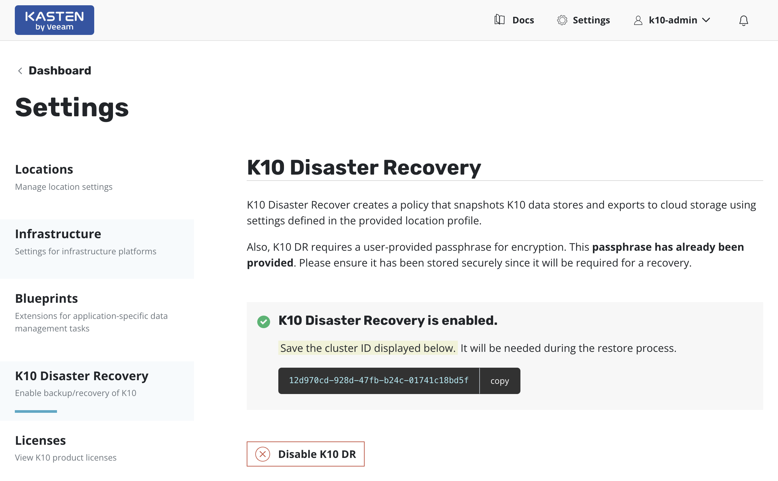The width and height of the screenshot is (778, 481).
Task: Open the notifications bell
Action: [743, 21]
